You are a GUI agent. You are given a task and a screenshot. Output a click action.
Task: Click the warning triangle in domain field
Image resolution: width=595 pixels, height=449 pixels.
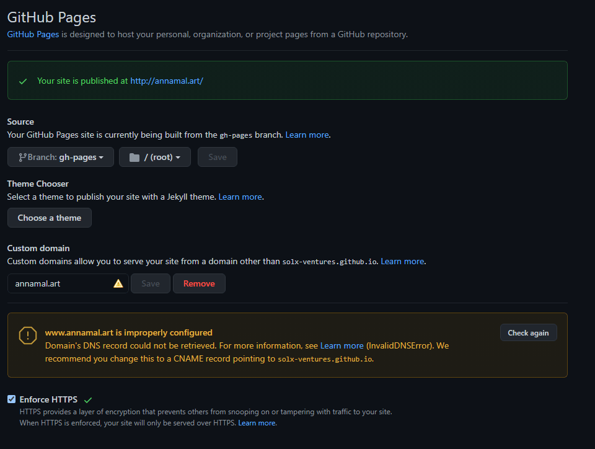tap(118, 283)
